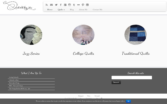Screen dimensions: 167x104
Task: Click the search text field
Action: 132,77
